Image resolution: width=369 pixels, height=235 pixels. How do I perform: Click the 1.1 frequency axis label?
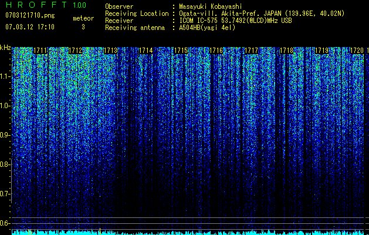coord(4,76)
